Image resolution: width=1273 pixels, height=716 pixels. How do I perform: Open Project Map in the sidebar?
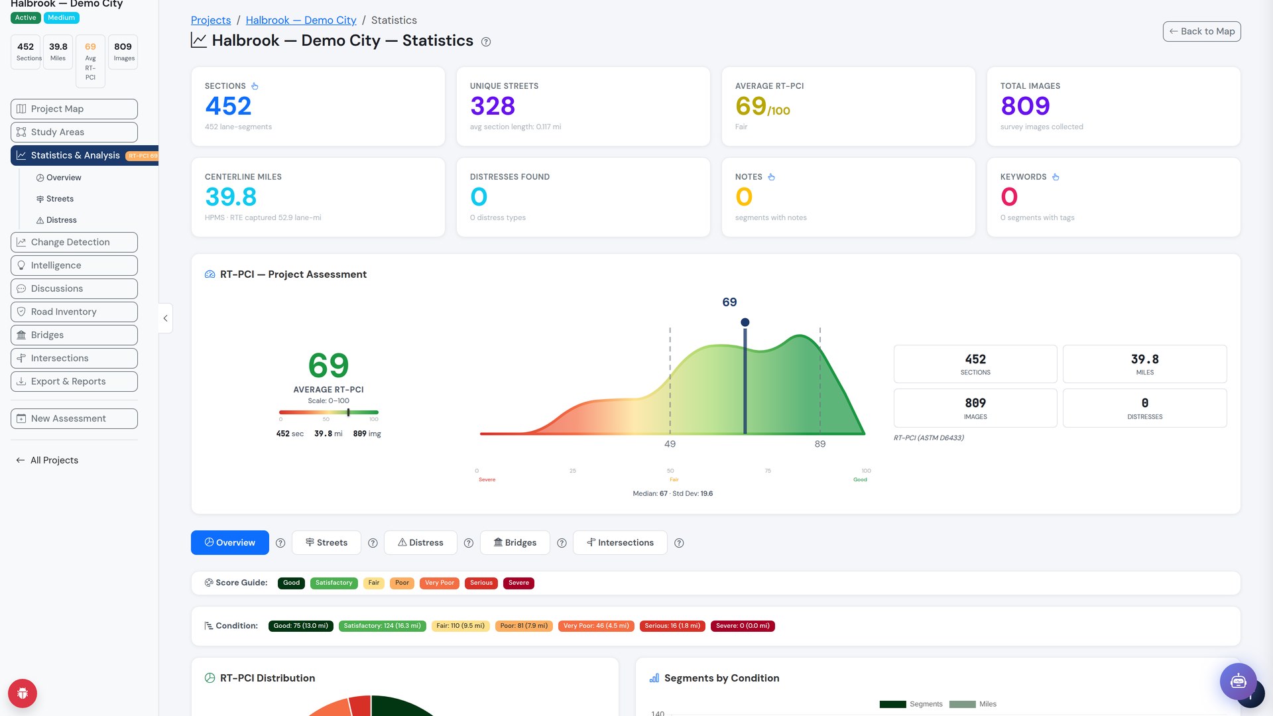coord(74,109)
